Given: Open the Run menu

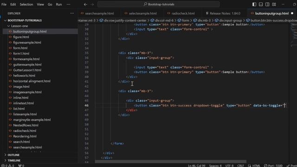Looking at the screenshot, I should (59, 4).
